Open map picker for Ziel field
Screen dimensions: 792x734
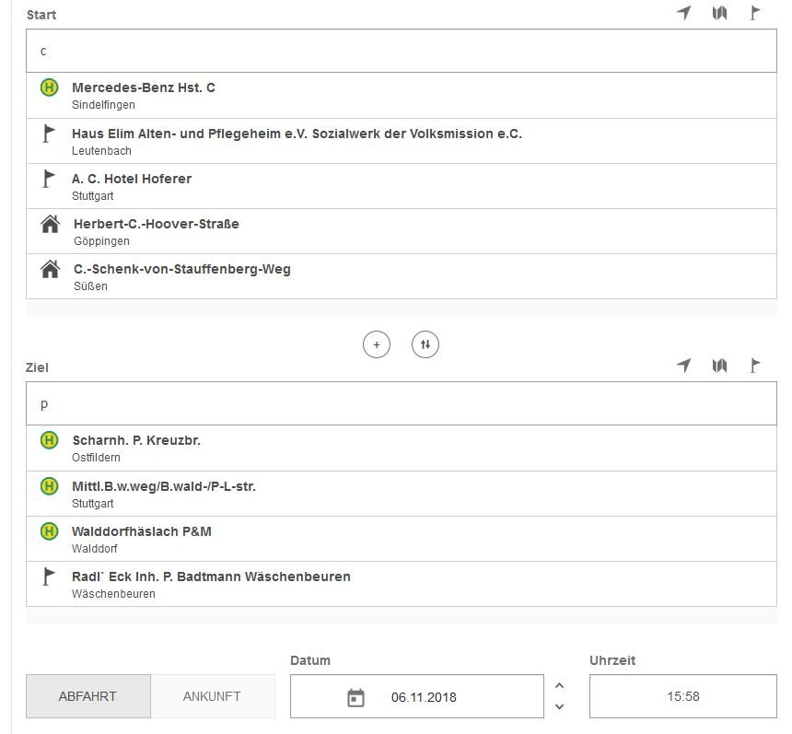[x=719, y=366]
